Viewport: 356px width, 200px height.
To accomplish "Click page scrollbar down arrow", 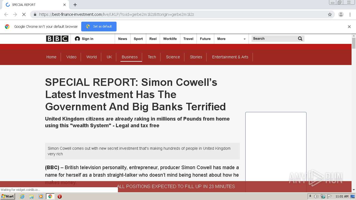I will coord(354,190).
